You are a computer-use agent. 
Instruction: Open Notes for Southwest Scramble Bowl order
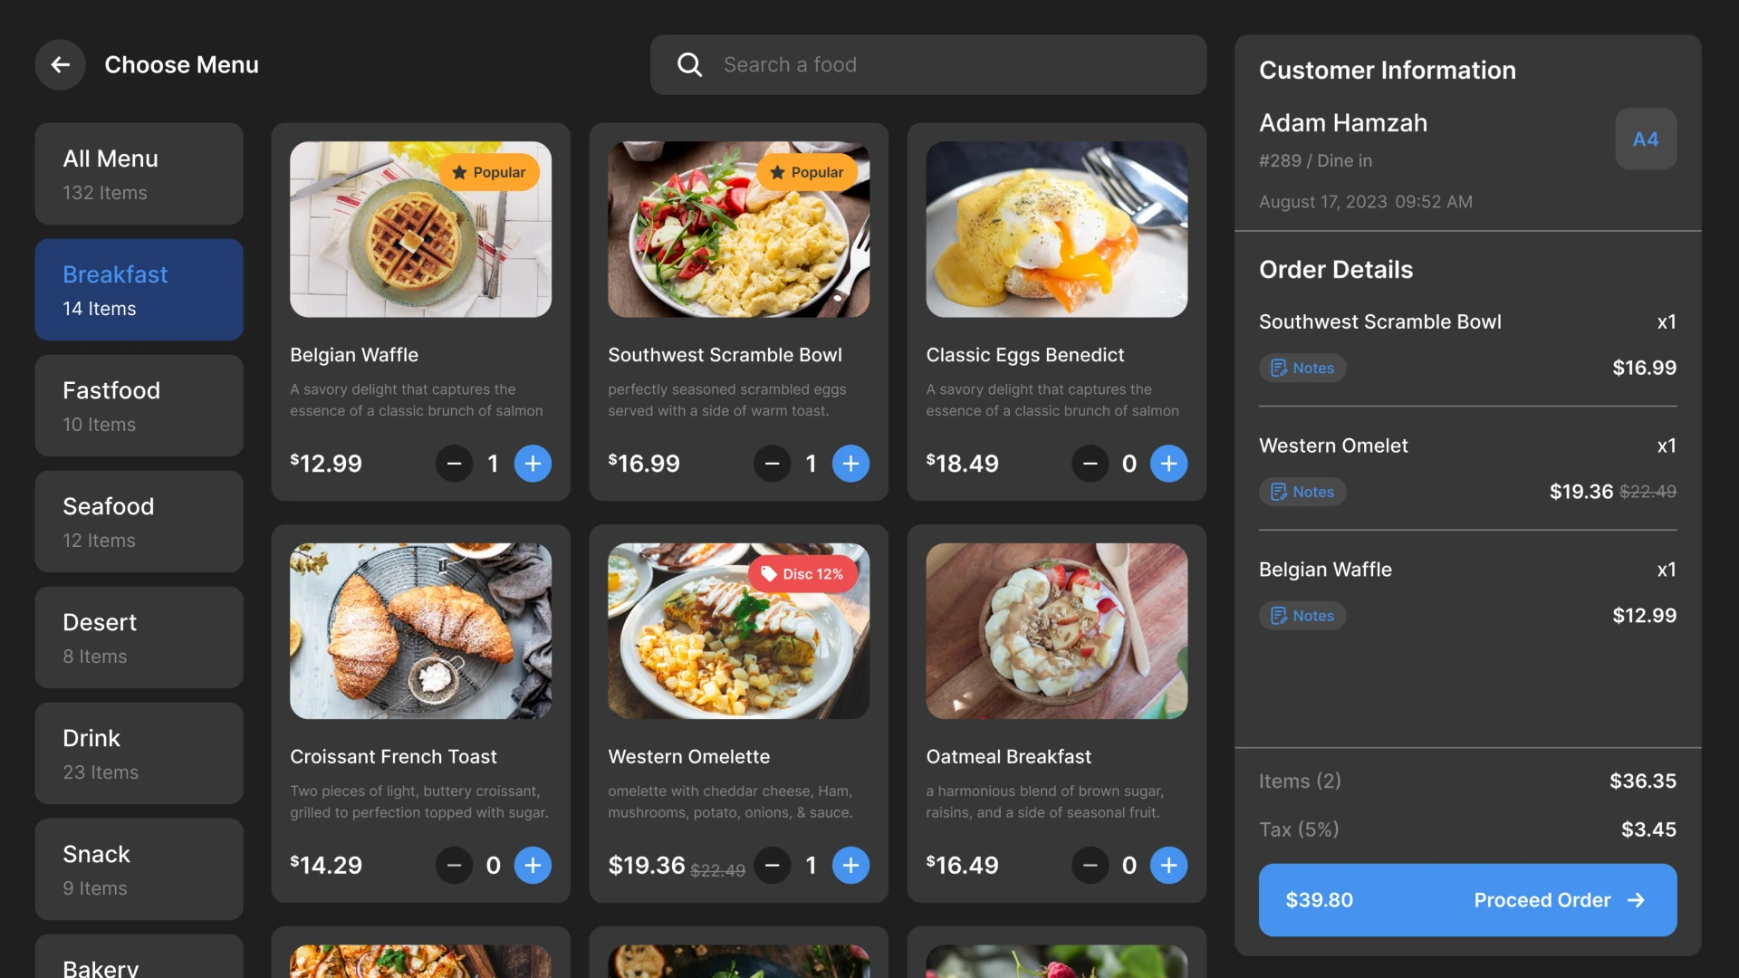click(1302, 368)
